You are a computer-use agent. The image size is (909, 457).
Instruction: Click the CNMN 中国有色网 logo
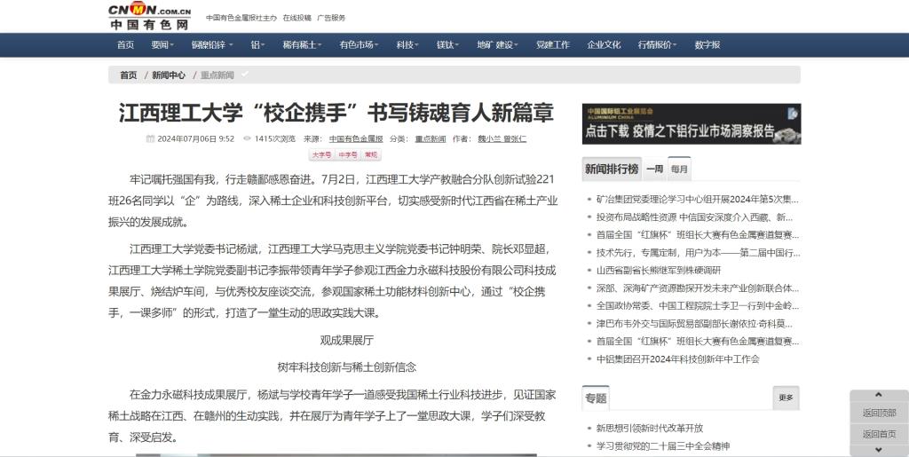pos(149,16)
